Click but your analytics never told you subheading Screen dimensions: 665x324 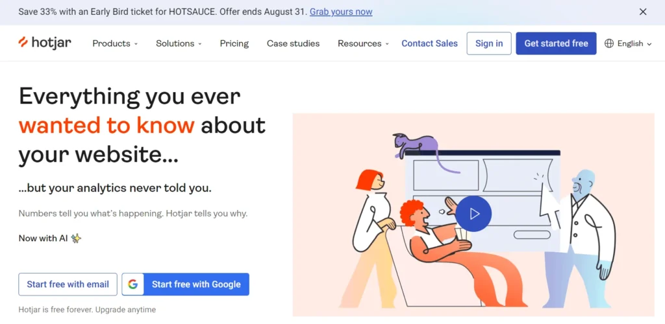[115, 188]
